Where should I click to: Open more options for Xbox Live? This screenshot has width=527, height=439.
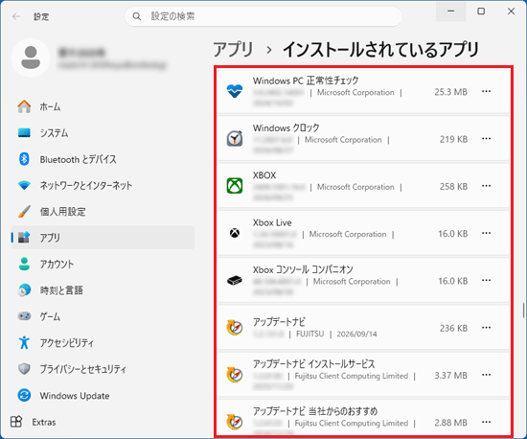(486, 233)
